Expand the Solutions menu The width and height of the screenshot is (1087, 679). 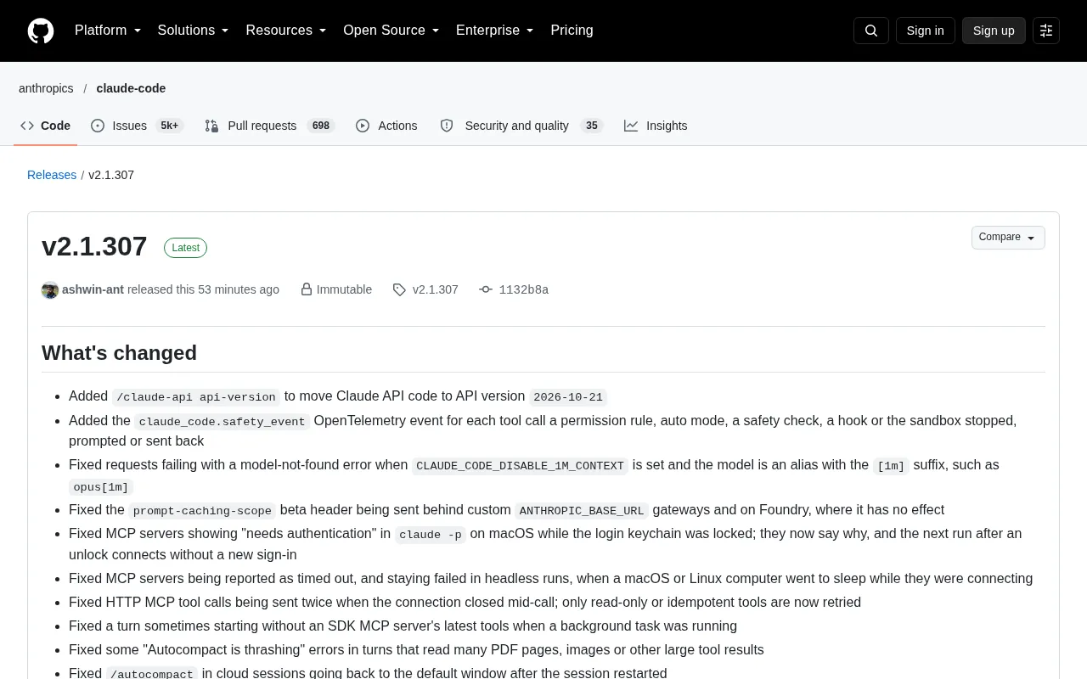193,31
